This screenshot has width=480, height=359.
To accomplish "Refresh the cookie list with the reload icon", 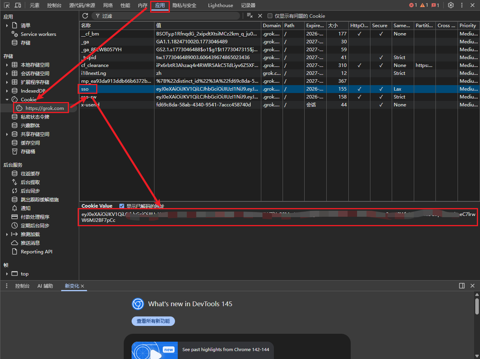I will [x=85, y=16].
